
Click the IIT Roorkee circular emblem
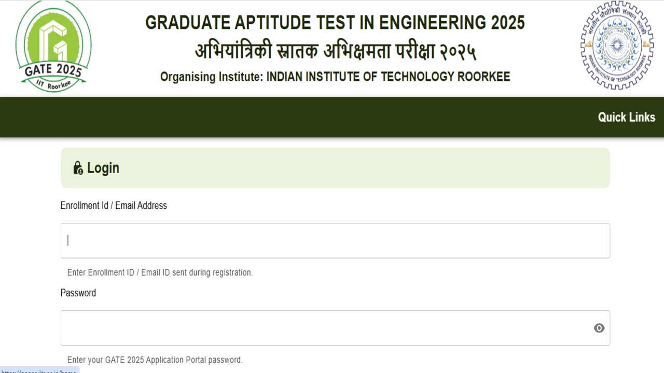coord(616,45)
